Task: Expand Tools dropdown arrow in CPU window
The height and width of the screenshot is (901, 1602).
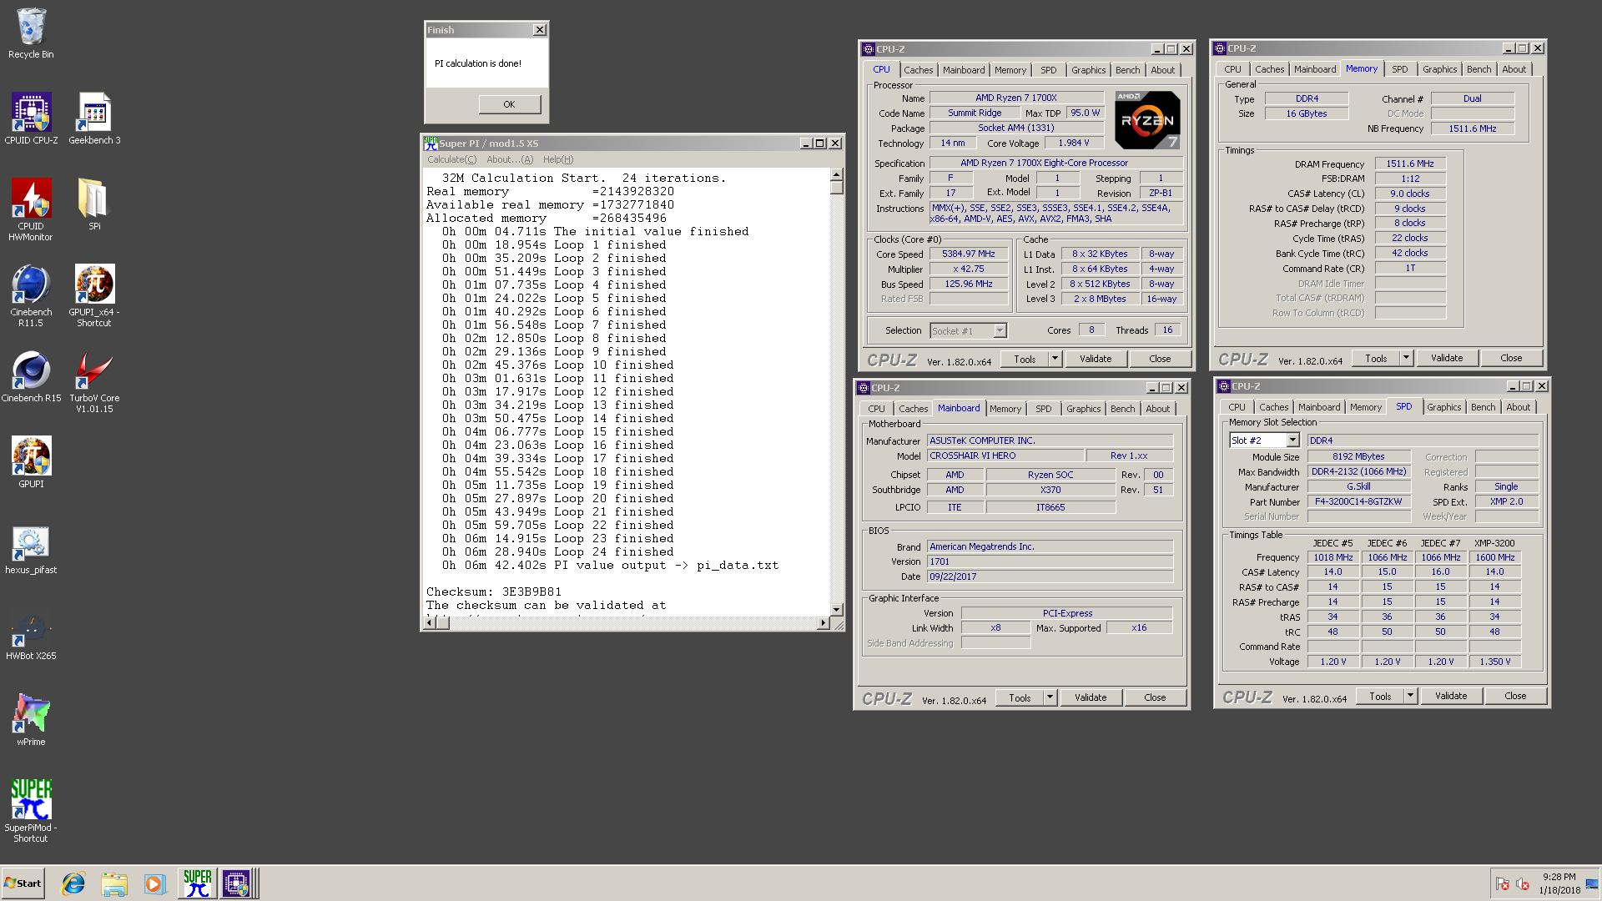Action: pos(1055,359)
